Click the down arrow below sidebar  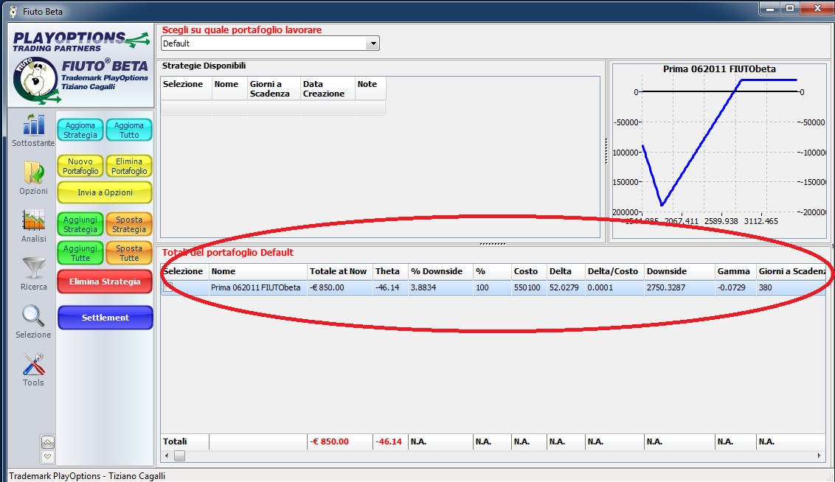pos(48,456)
